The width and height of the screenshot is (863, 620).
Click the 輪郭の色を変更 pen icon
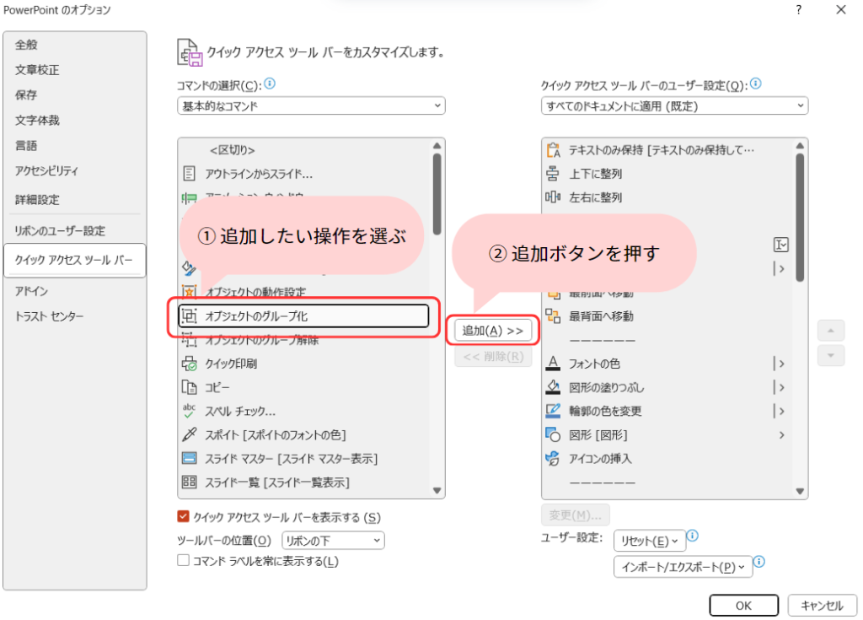pos(553,411)
